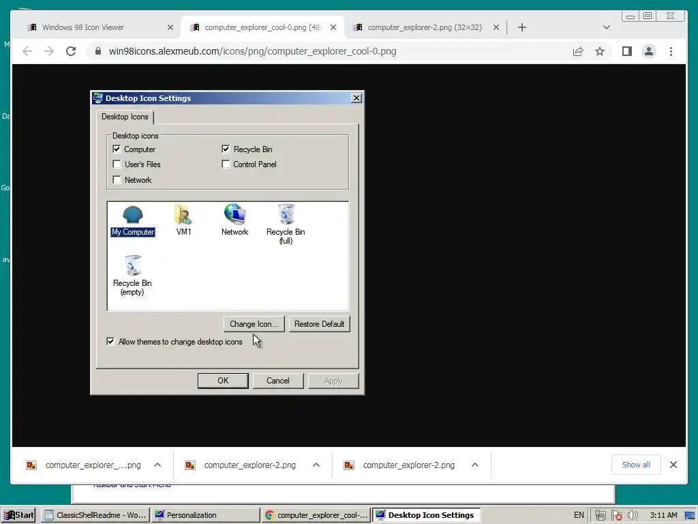Open the Start menu
698x524 pixels.
click(18, 515)
